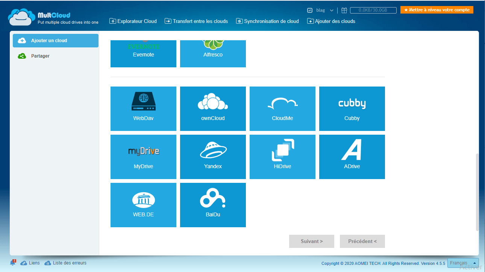Pick the CloudMe cloud tile
This screenshot has height=272, width=485.
click(282, 109)
